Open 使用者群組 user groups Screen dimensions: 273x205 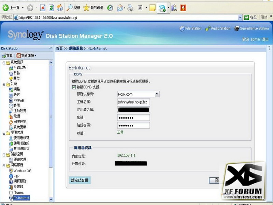coord(19,143)
